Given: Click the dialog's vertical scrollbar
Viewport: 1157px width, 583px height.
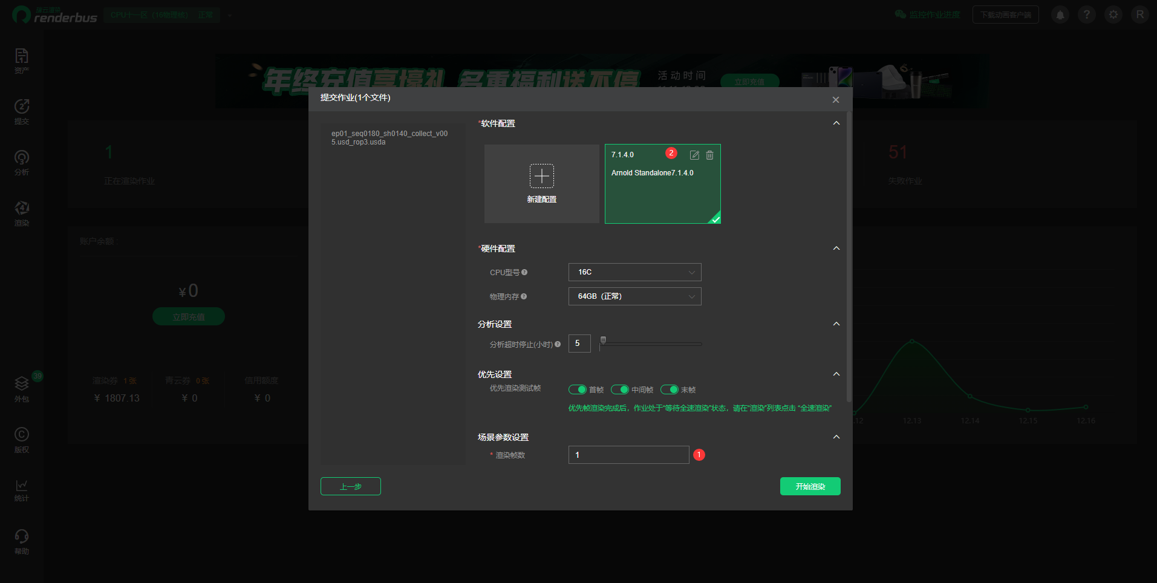Looking at the screenshot, I should [849, 256].
